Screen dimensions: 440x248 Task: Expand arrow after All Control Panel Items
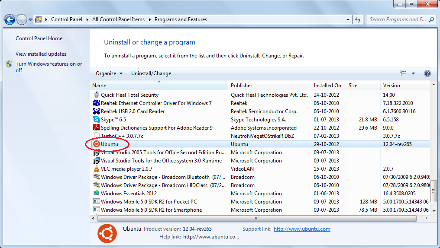pyautogui.click(x=149, y=19)
